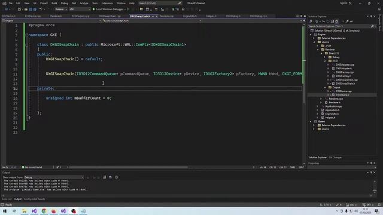Expand the Debug folder in Solution Explorer
The image size is (383, 215).
(x=325, y=57)
